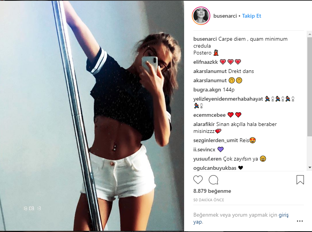Image resolution: width=312 pixels, height=232 pixels.
Task: Open the three-dot more options menu
Action: pyautogui.click(x=300, y=221)
